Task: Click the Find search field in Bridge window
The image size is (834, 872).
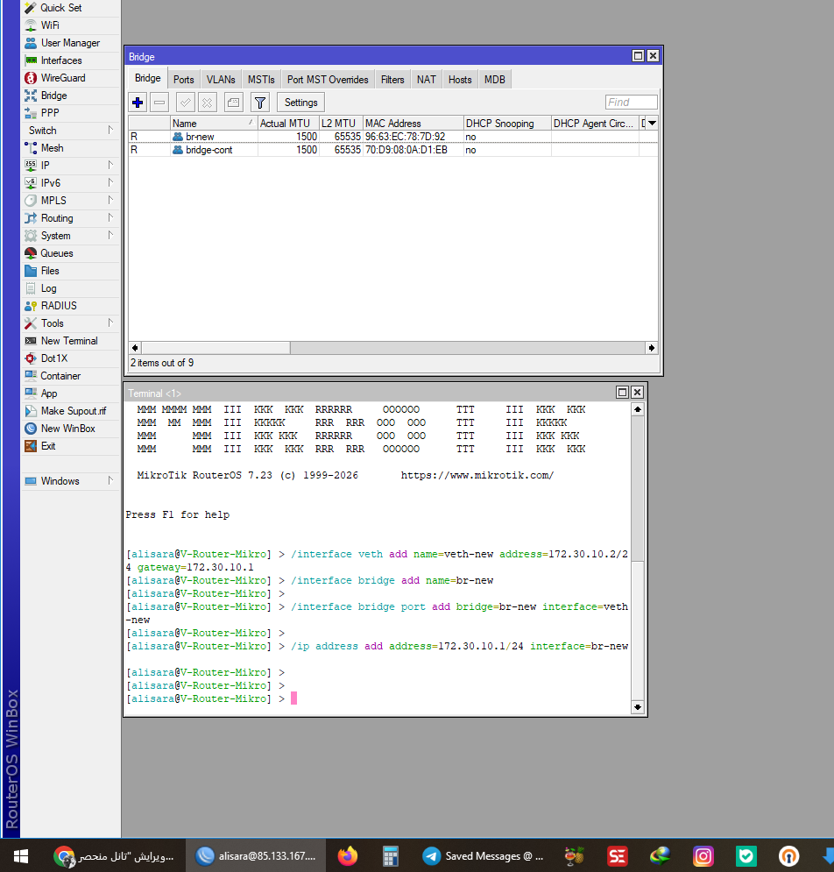Action: (631, 103)
